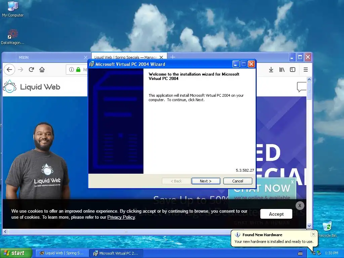The width and height of the screenshot is (344, 258).
Task: Close the Found New Hardware balloon
Action: click(x=313, y=234)
